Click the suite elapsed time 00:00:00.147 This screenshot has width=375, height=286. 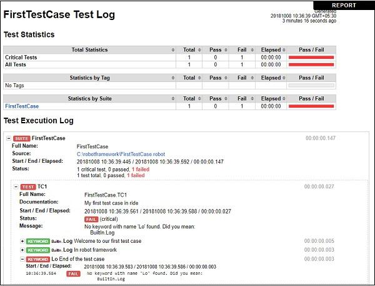(x=321, y=138)
